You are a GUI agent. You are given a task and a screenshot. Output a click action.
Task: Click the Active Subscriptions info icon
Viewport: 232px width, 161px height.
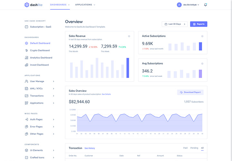pos(202,36)
